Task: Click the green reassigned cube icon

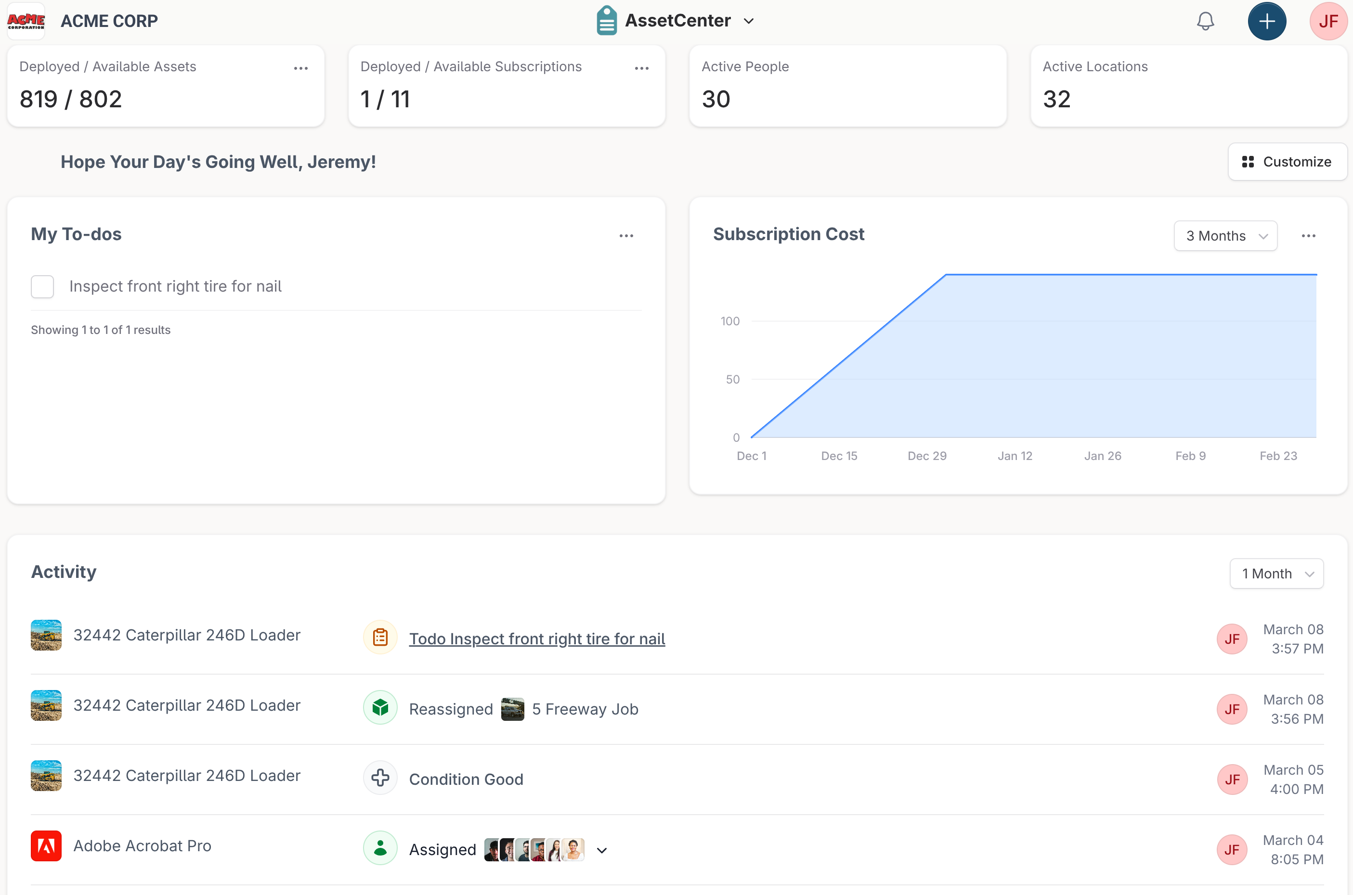Action: point(380,707)
